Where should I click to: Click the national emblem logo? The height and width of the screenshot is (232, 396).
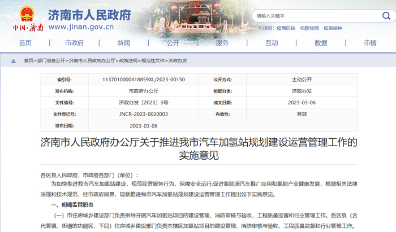27,14
